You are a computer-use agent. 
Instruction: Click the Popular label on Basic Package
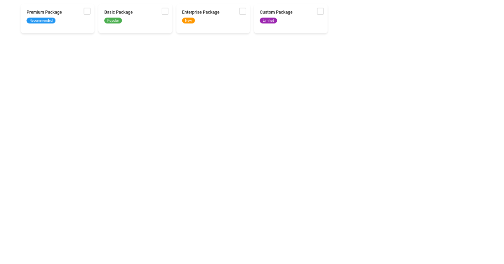[113, 20]
